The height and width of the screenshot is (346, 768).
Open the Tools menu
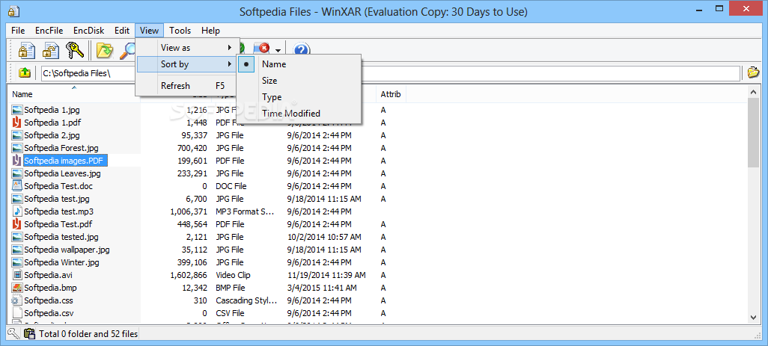(180, 31)
